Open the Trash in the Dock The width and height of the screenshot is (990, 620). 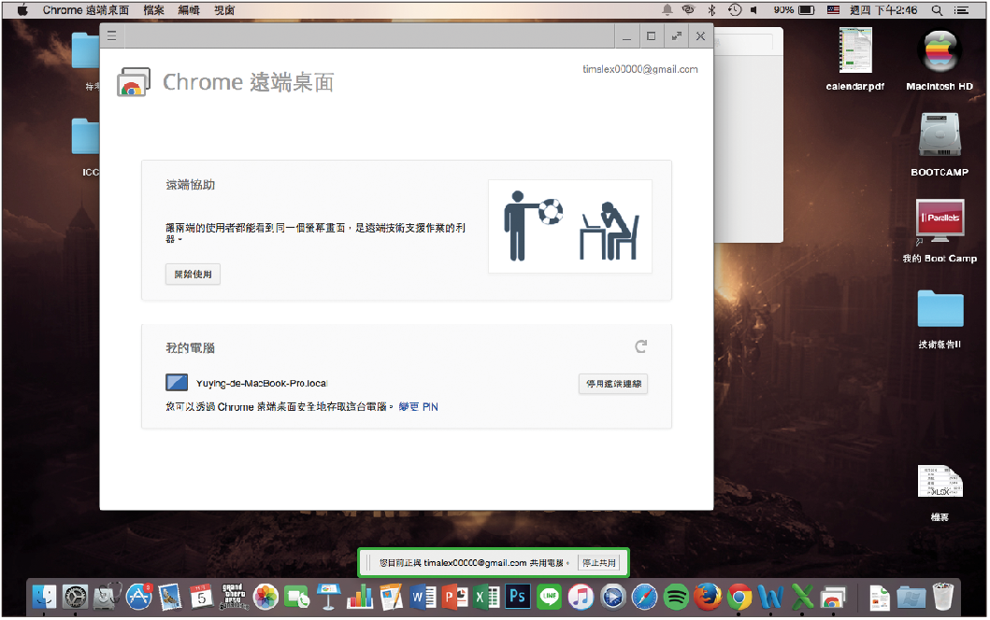pyautogui.click(x=942, y=596)
